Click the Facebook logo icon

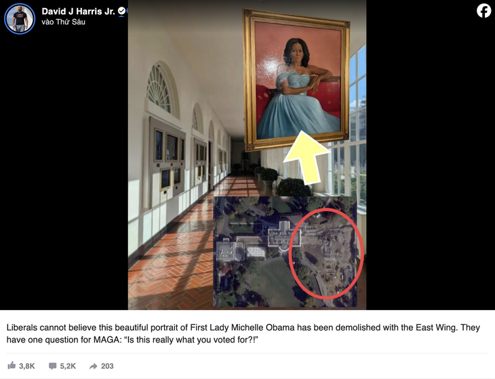(x=483, y=11)
